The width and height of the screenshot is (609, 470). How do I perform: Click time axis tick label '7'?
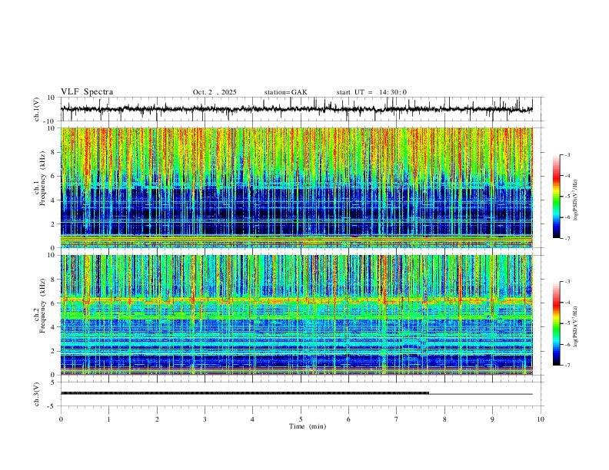397,419
